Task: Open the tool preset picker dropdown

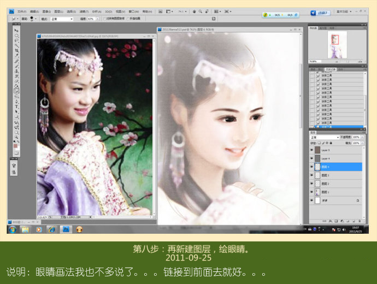Action: click(x=17, y=19)
